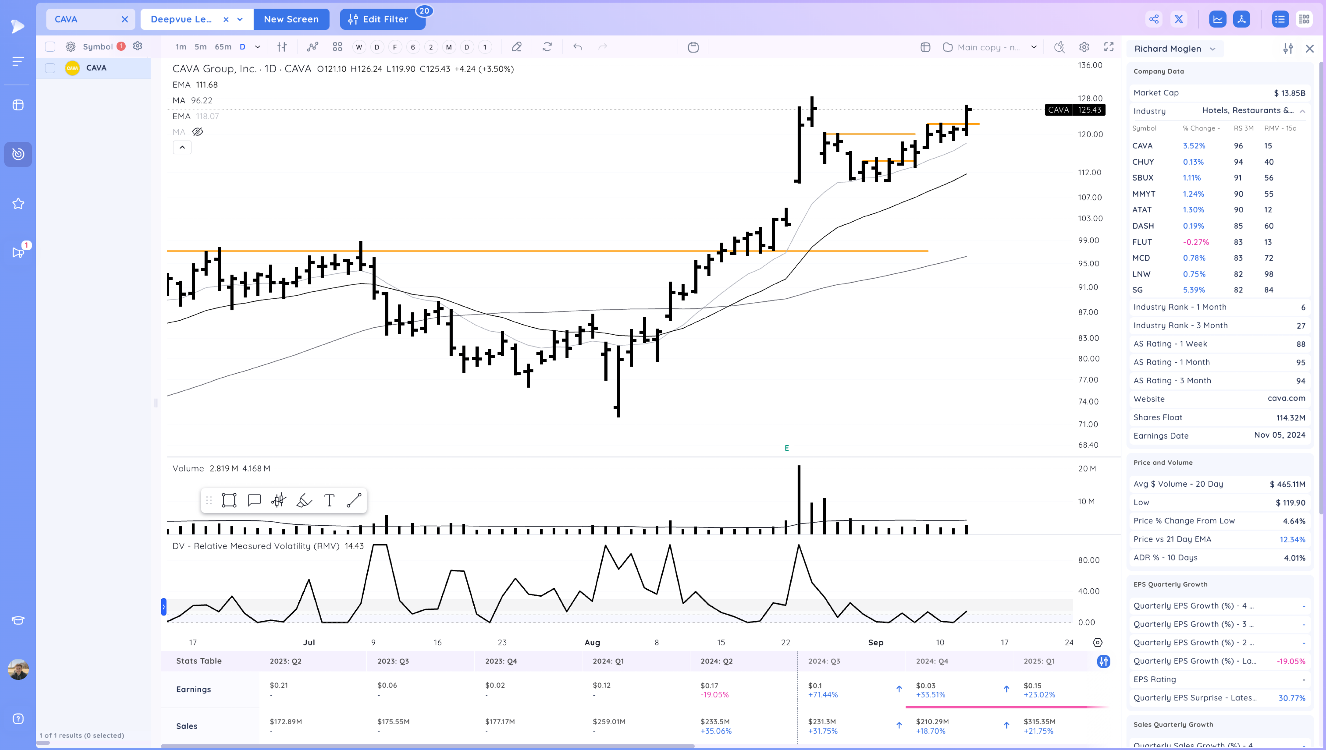The width and height of the screenshot is (1326, 750).
Task: Click the undo arrow icon
Action: pyautogui.click(x=578, y=47)
